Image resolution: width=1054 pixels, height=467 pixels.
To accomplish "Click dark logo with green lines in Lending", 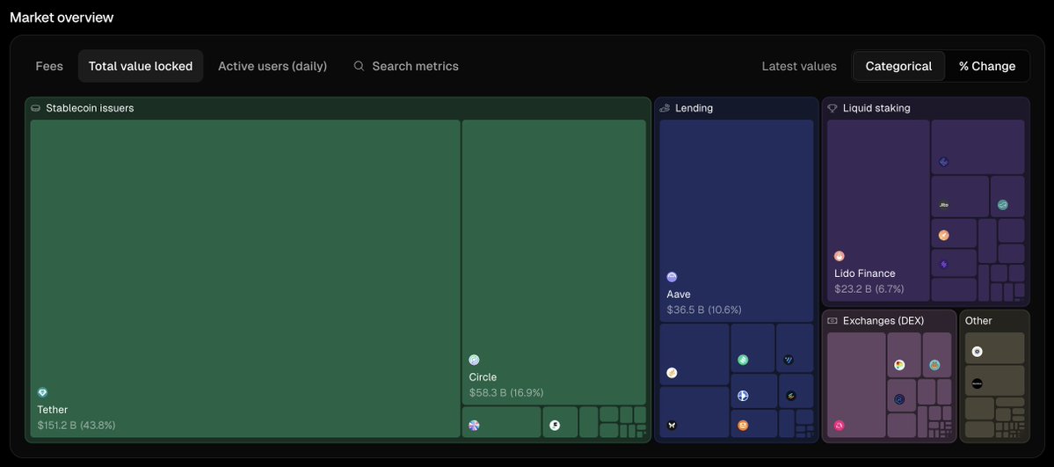I will (791, 396).
